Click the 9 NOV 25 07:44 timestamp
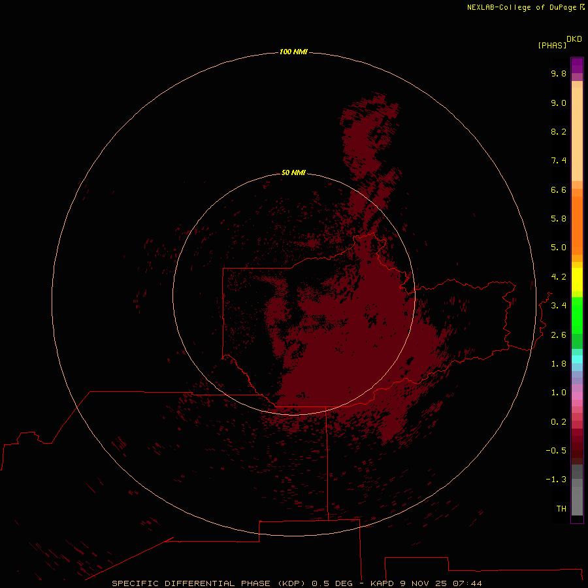This screenshot has width=588, height=588. click(x=441, y=583)
